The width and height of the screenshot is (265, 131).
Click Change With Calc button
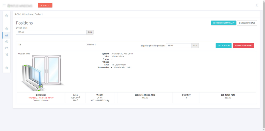(x=247, y=23)
